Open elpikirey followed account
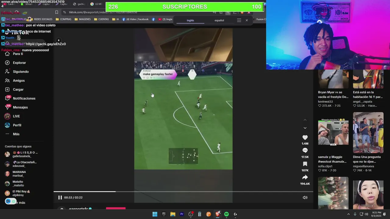390x219 pixels. tap(17, 193)
